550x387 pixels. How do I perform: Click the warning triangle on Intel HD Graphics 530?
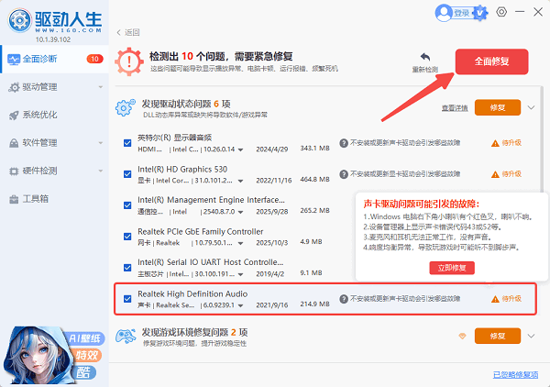click(494, 173)
